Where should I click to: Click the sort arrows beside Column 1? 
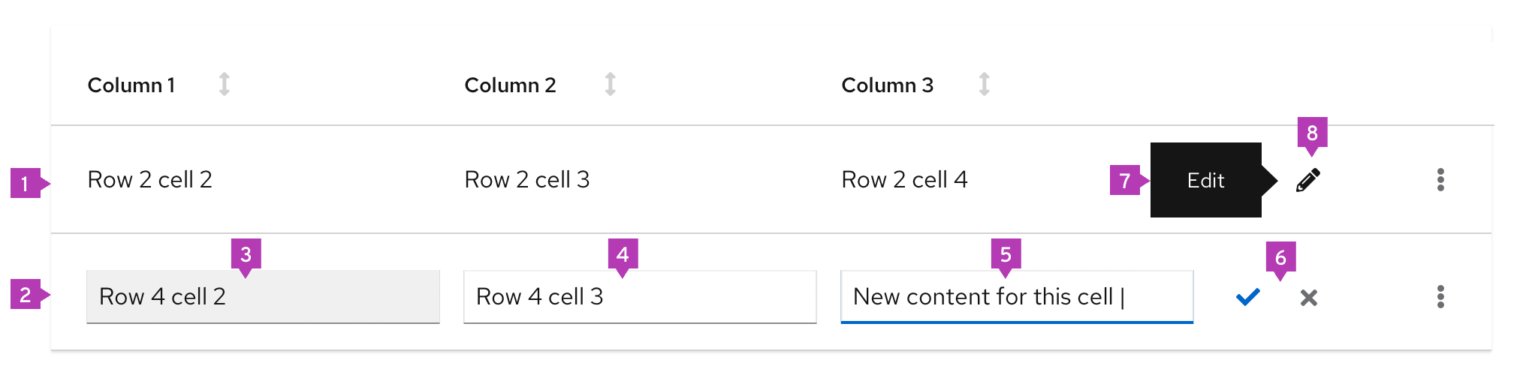(224, 84)
